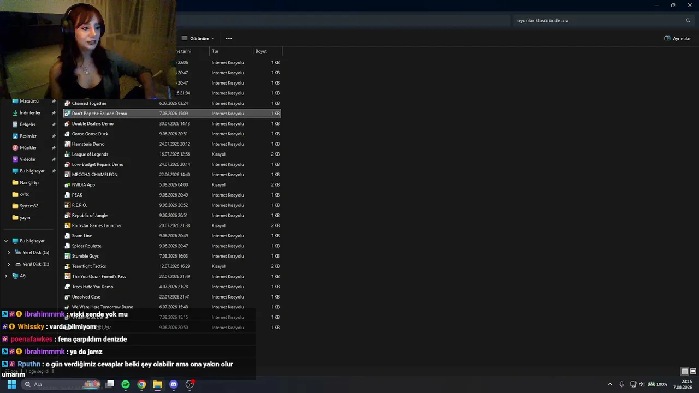Open the network tray icon
This screenshot has height=393, width=699.
[x=633, y=384]
